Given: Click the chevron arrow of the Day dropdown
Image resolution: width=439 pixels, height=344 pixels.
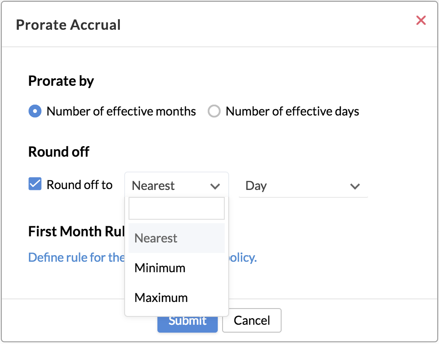Looking at the screenshot, I should 355,186.
